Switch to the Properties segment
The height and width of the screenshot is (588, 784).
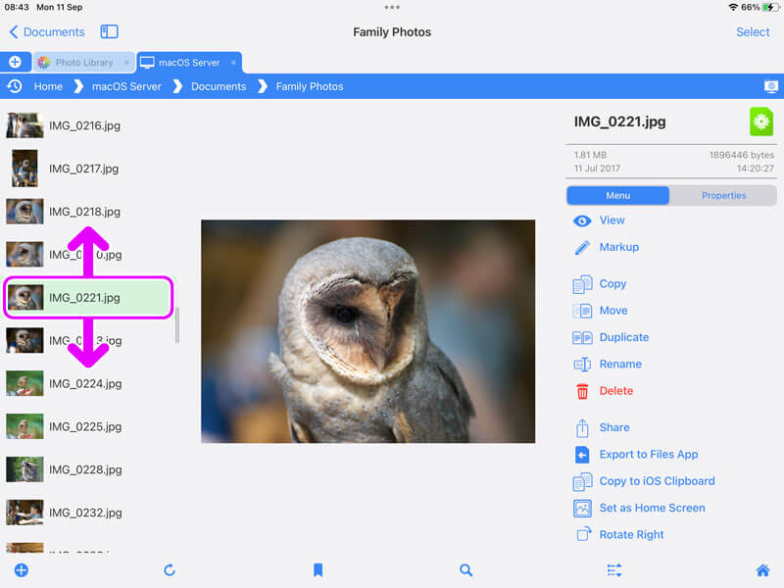[x=723, y=195]
